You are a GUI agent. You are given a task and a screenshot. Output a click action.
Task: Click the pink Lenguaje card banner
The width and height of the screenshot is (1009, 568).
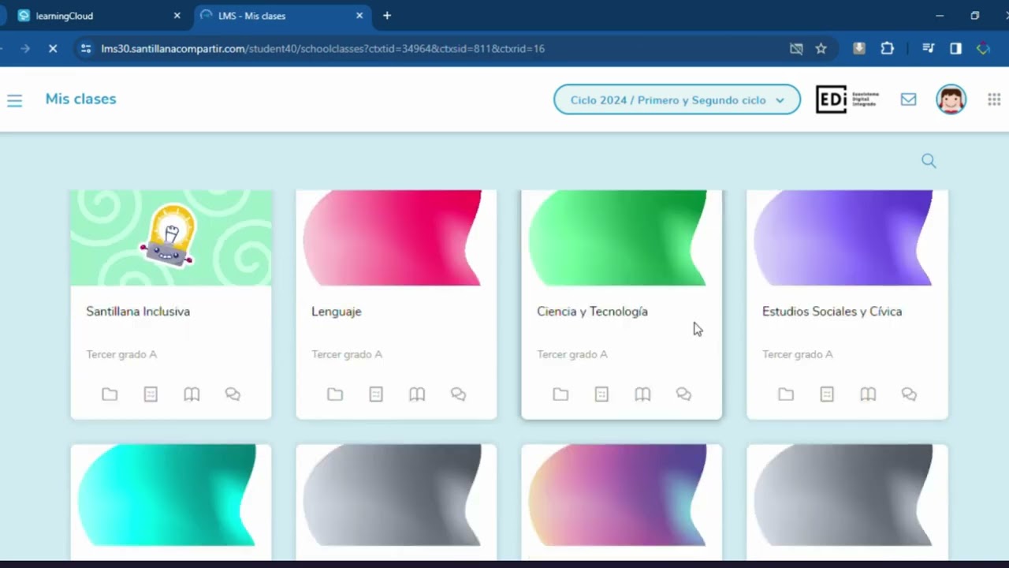click(393, 237)
